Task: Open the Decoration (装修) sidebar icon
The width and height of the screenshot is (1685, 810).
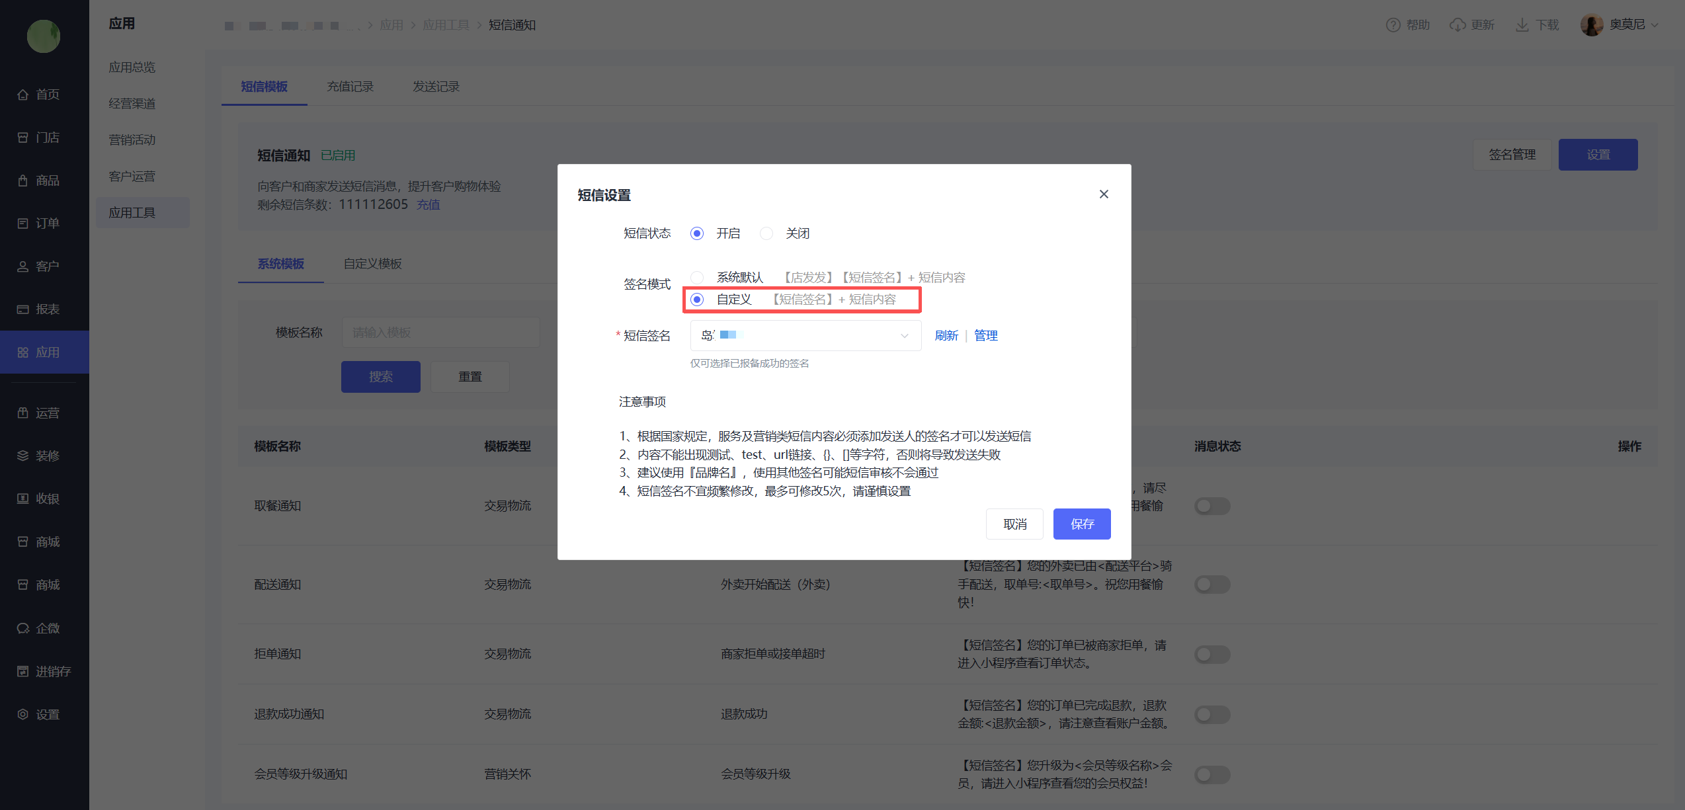Action: [23, 456]
